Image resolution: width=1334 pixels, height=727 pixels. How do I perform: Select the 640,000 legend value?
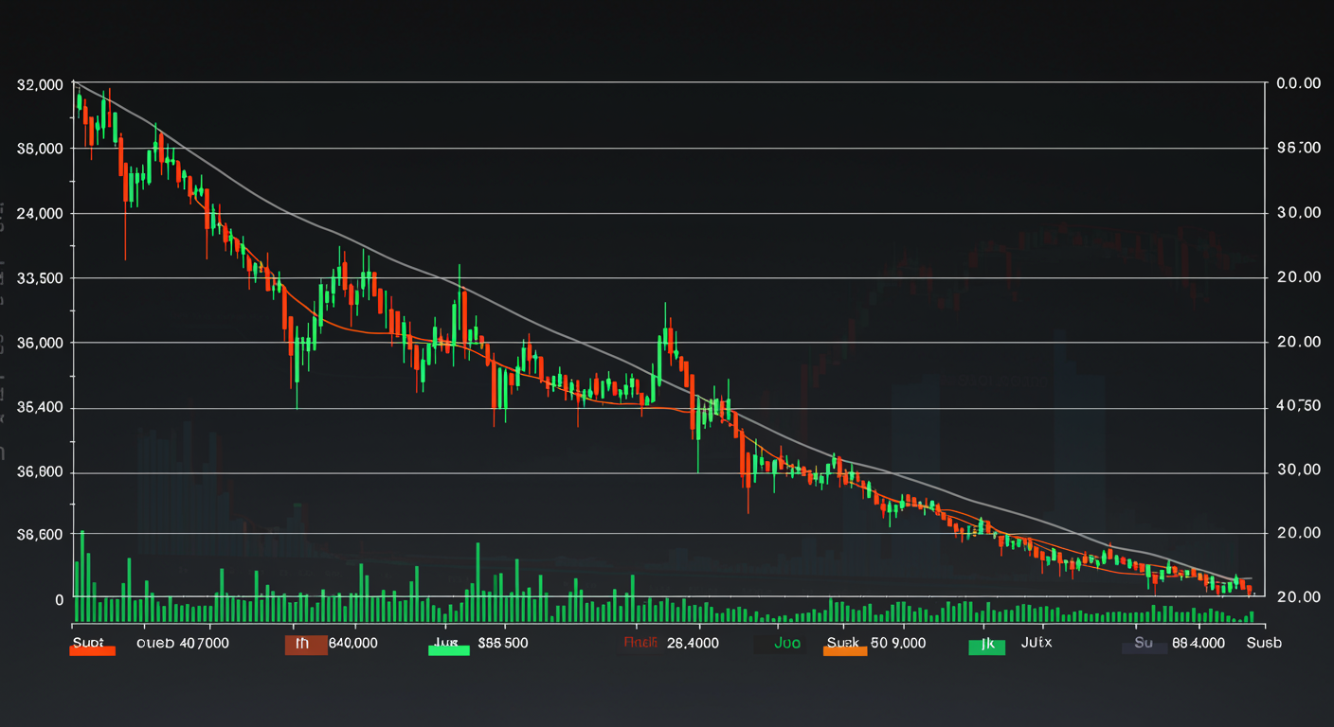(352, 644)
